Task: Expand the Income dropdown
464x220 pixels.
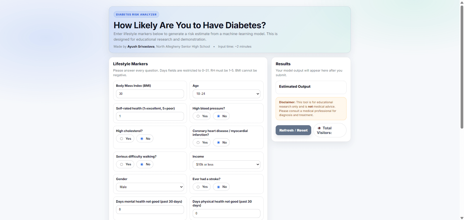Action: point(226,165)
